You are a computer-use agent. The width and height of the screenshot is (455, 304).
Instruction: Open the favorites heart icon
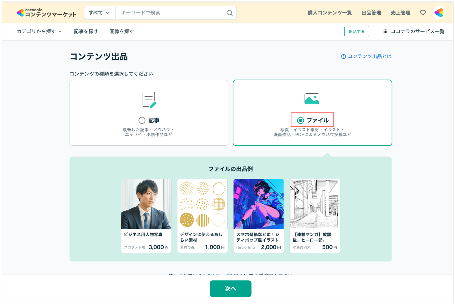pos(423,13)
